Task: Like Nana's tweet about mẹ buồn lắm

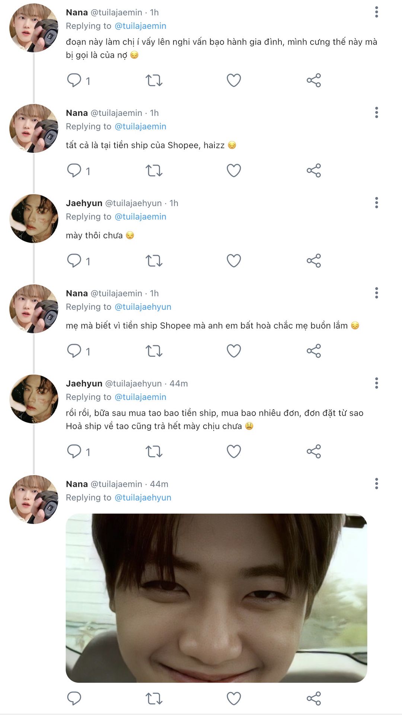Action: (234, 351)
